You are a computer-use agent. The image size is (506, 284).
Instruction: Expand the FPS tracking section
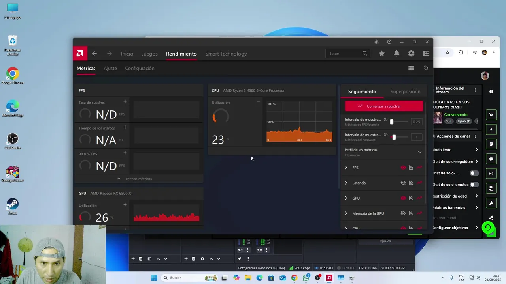346,168
